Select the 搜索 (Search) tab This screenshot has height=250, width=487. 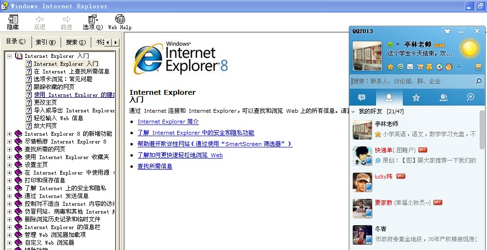76,42
